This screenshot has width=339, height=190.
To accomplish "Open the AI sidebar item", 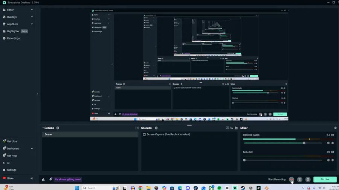I will click(8, 163).
